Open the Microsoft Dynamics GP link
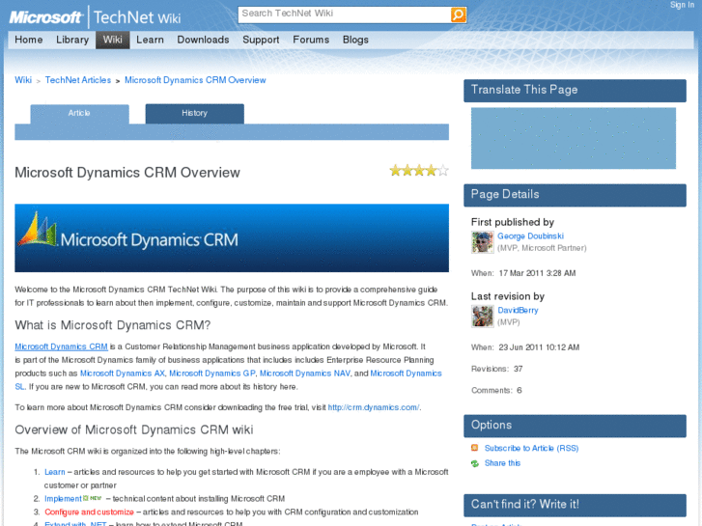 click(212, 374)
